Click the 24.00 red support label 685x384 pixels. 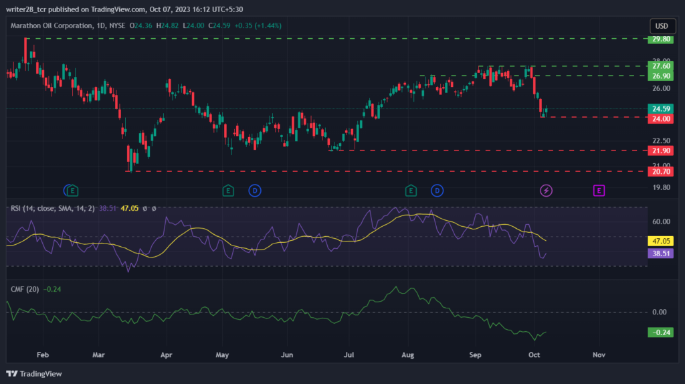pyautogui.click(x=660, y=119)
